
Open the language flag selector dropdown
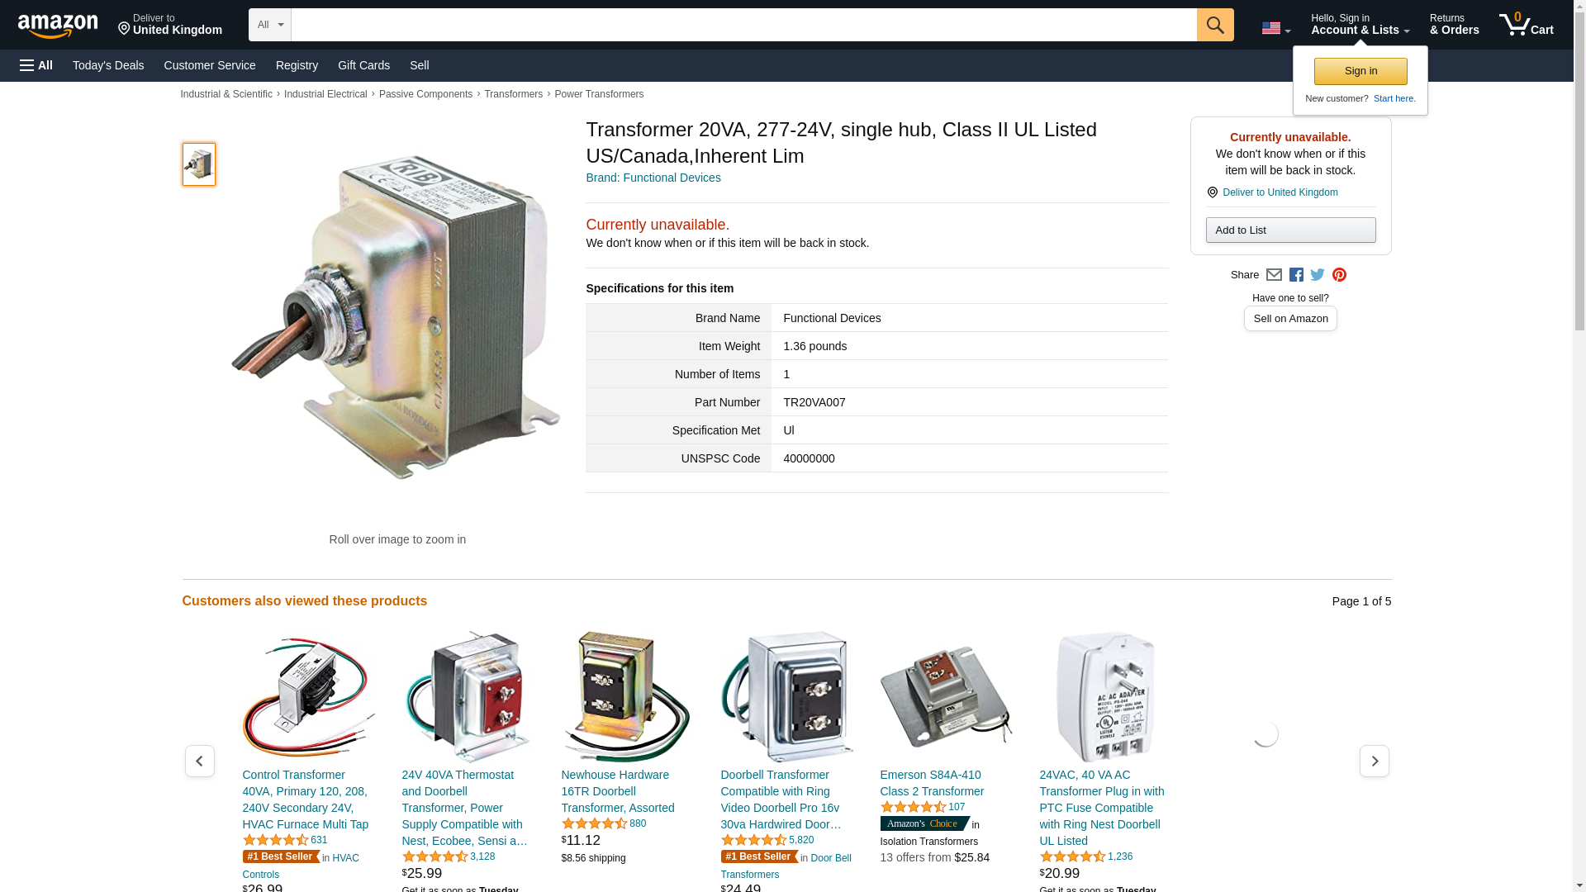pyautogui.click(x=1275, y=28)
